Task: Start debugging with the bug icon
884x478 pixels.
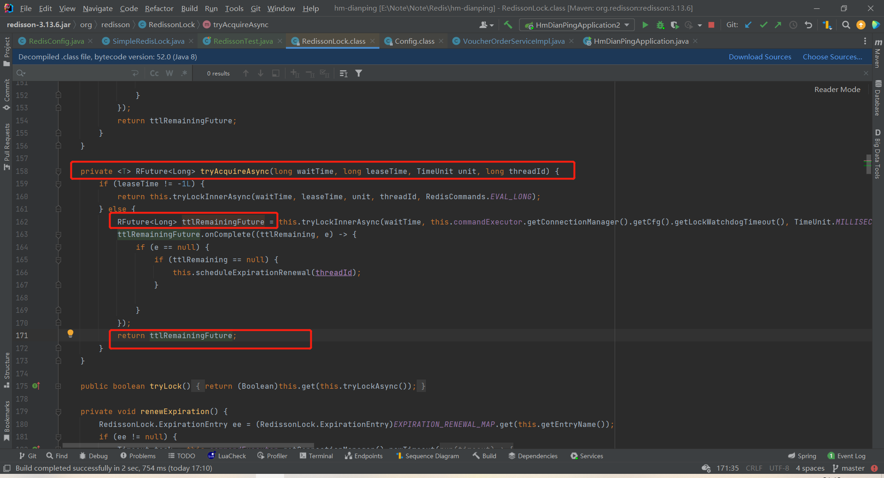Action: point(660,25)
